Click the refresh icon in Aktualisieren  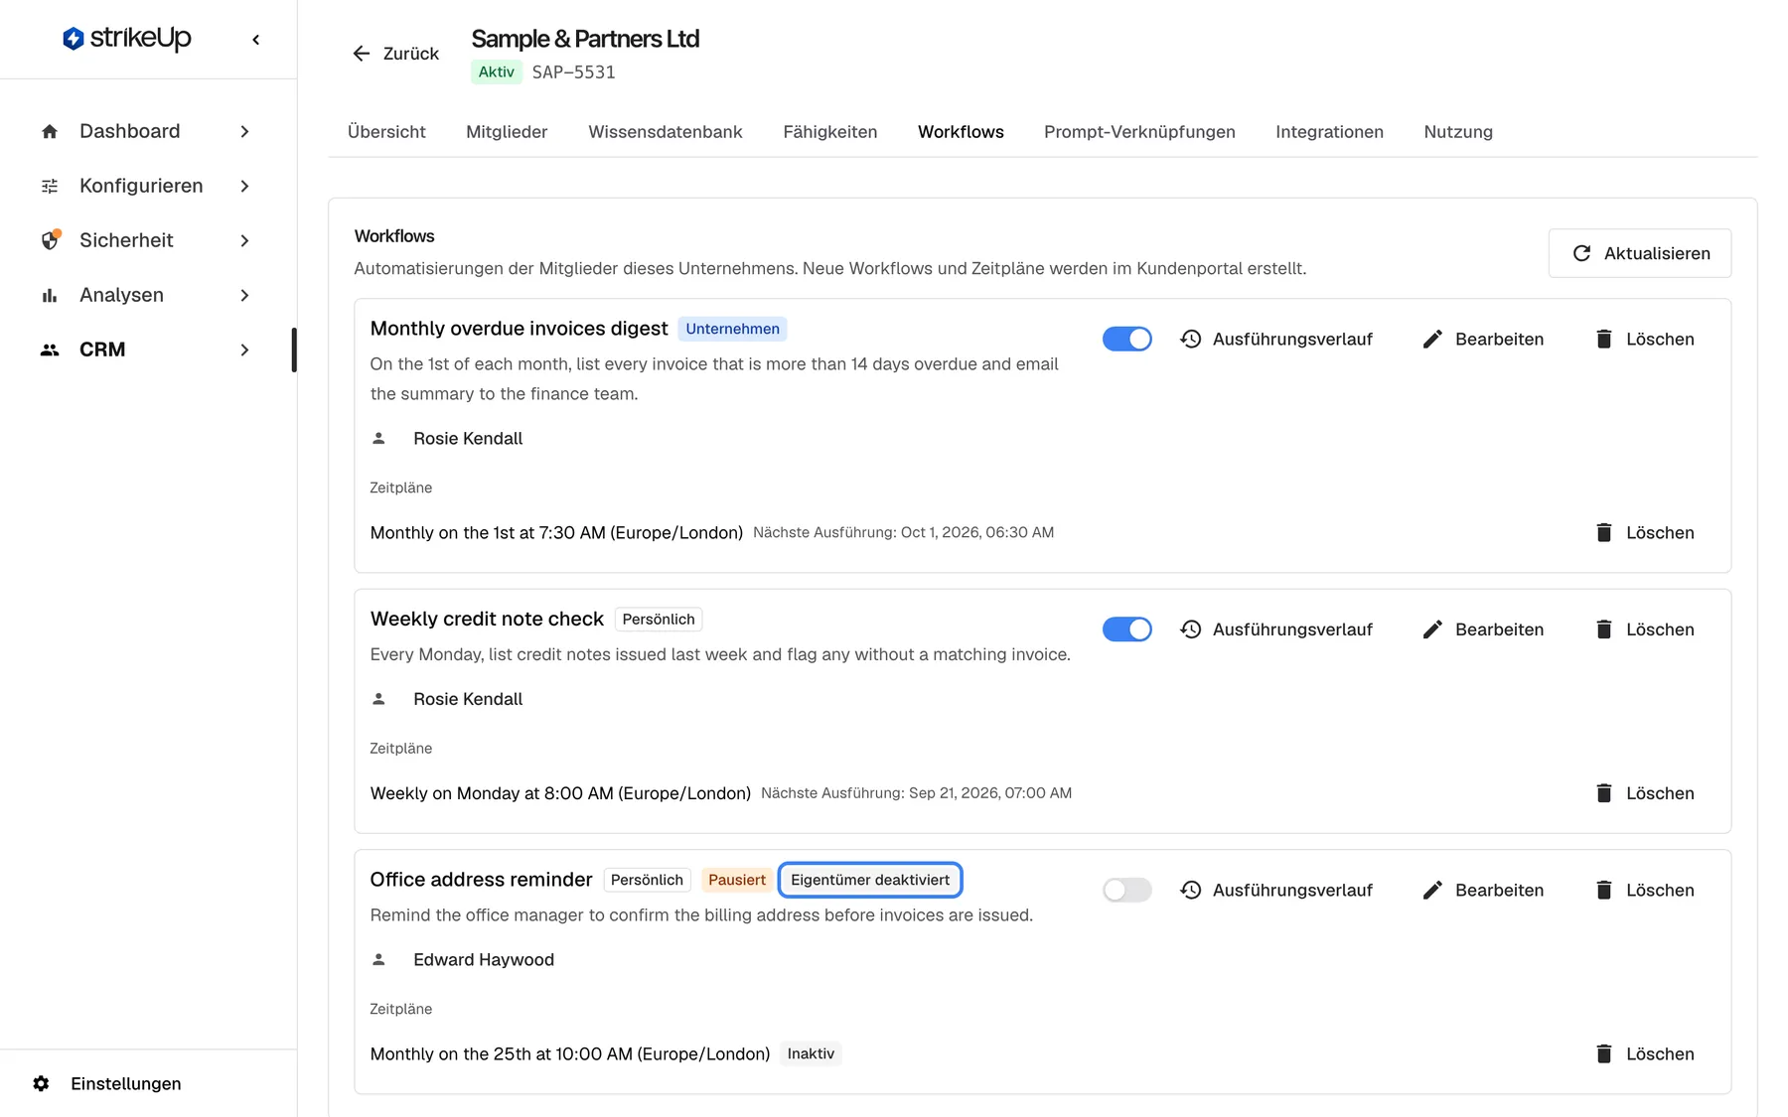(x=1582, y=253)
